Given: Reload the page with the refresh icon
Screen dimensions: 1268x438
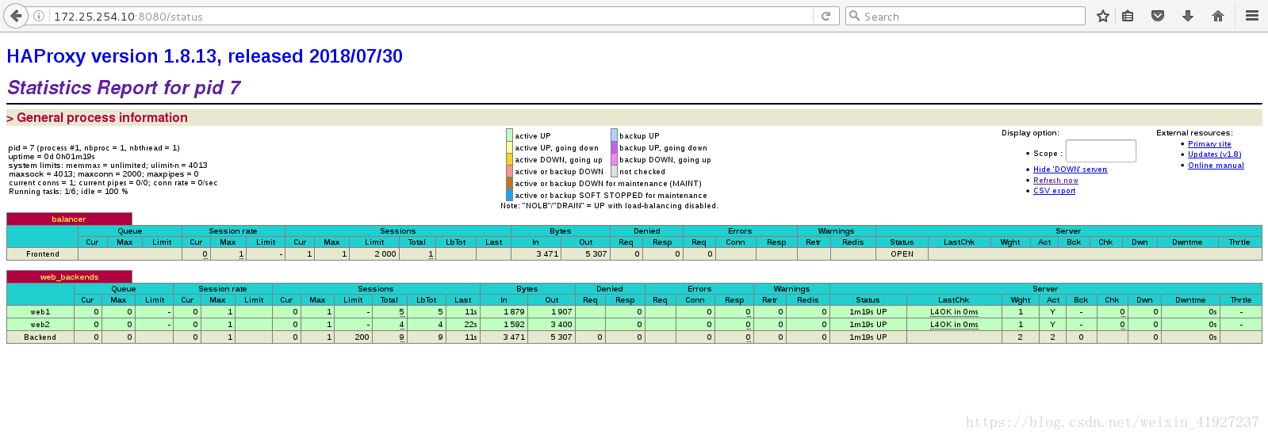Looking at the screenshot, I should coord(826,16).
